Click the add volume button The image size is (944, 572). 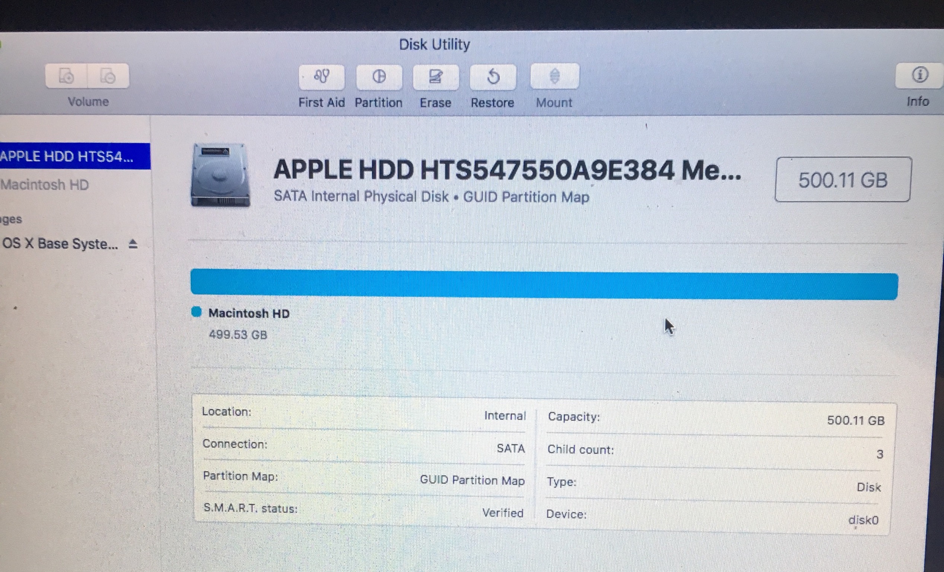click(x=67, y=76)
